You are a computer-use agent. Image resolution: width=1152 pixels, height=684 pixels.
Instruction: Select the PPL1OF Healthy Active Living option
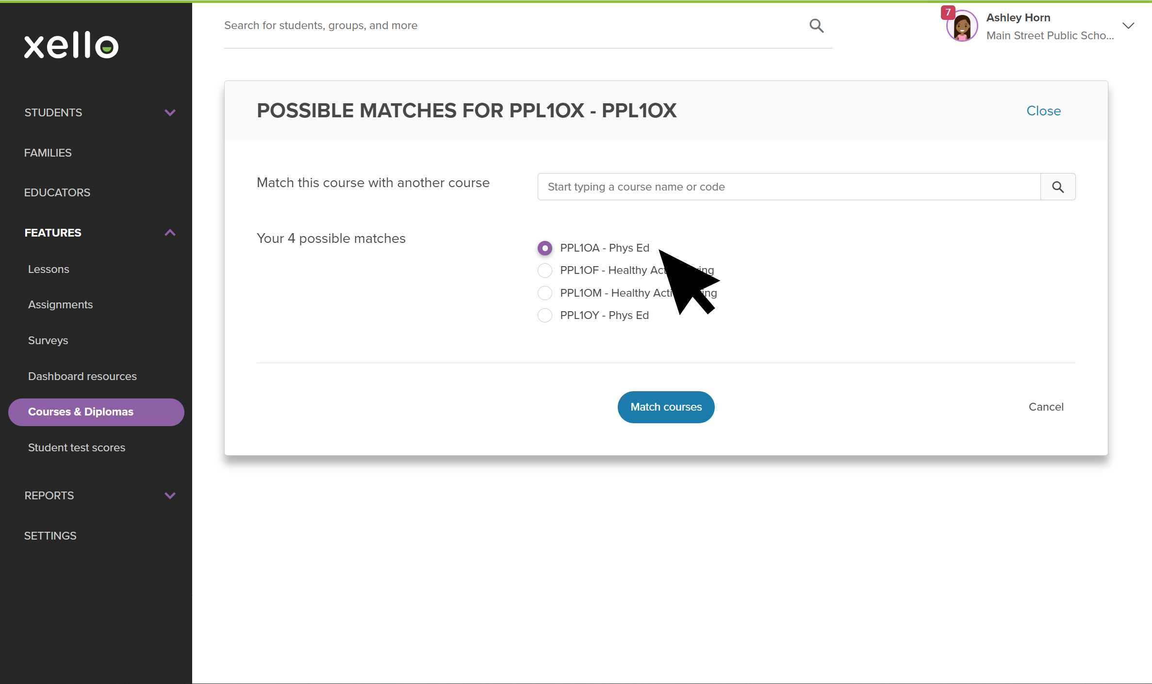pos(545,270)
